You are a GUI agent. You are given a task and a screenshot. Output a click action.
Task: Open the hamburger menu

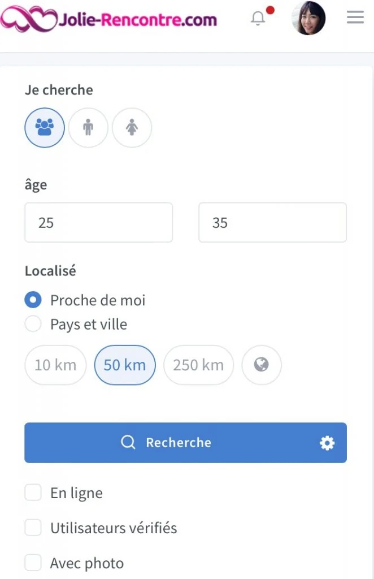pos(355,18)
